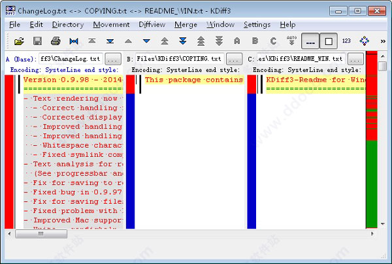Click the Save floppy disk icon
The height and width of the screenshot is (264, 392).
coord(37,41)
